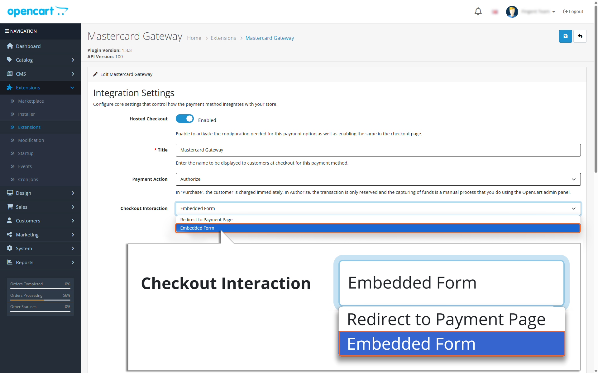Image resolution: width=598 pixels, height=373 pixels.
Task: Click the Dashboard home icon
Action: click(10, 46)
